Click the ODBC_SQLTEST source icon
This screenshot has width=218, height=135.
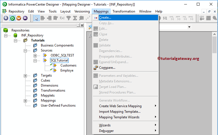[45, 55]
